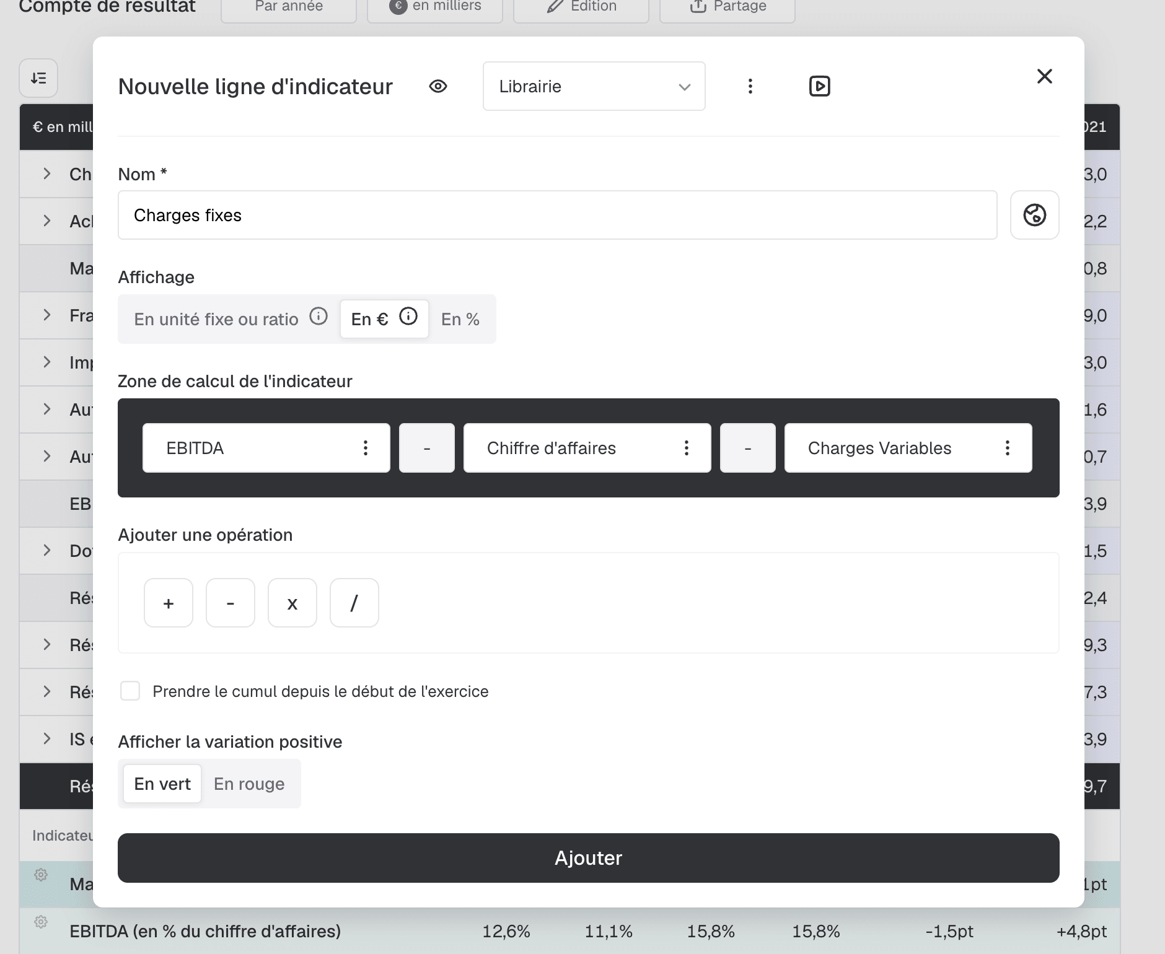Click the sort rows icon in background page
Viewport: 1165px width, 954px height.
(x=38, y=78)
